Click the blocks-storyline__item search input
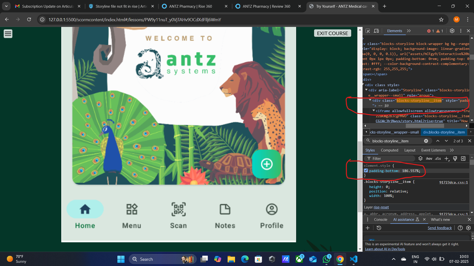Screen dimensions: 474x266 point(396,141)
